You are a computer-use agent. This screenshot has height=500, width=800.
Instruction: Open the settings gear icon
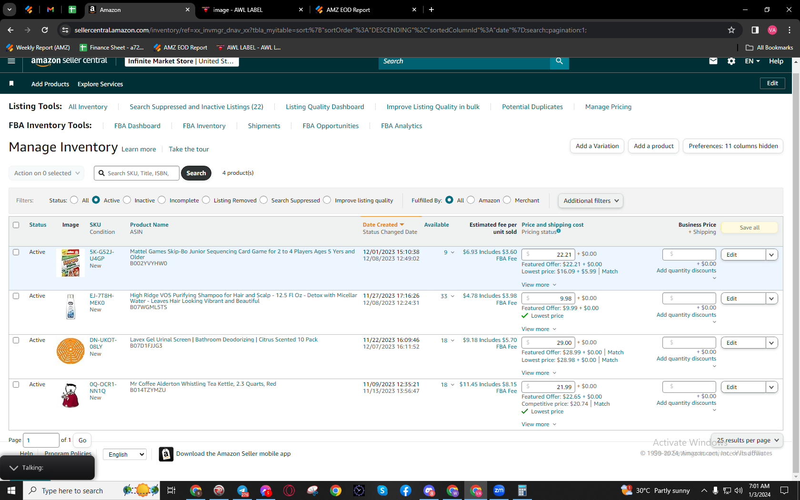point(731,61)
